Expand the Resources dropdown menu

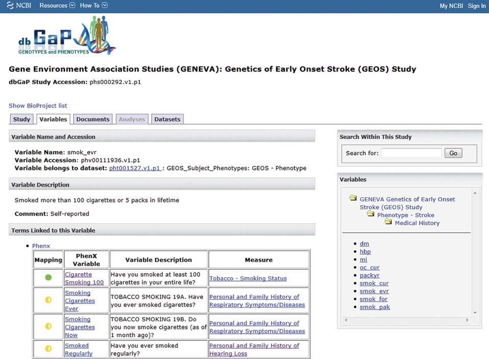(57, 5)
